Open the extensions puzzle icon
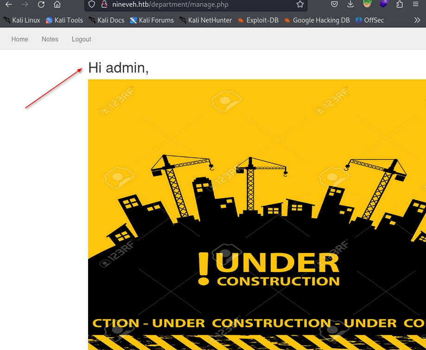Image resolution: width=426 pixels, height=350 pixels. [400, 5]
